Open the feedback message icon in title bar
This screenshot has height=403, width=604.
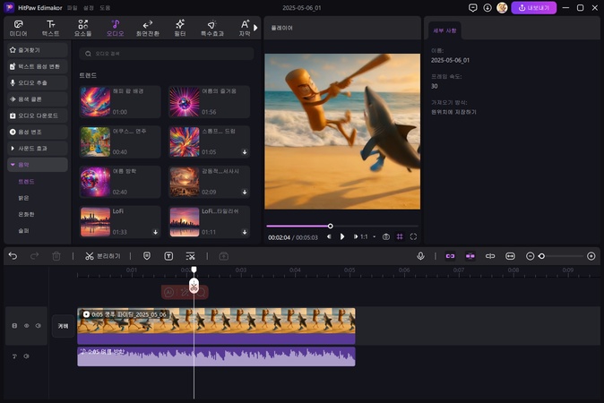coord(472,8)
